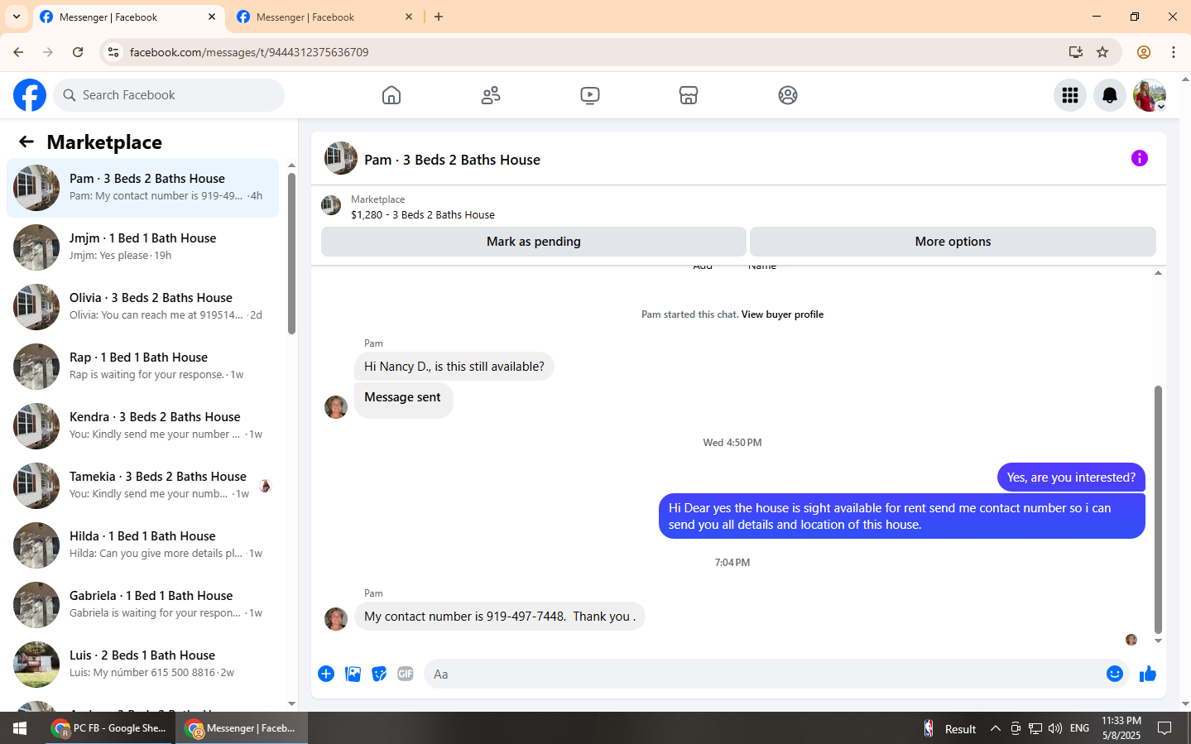Open the volume control in system tray
1191x744 pixels.
1055,729
